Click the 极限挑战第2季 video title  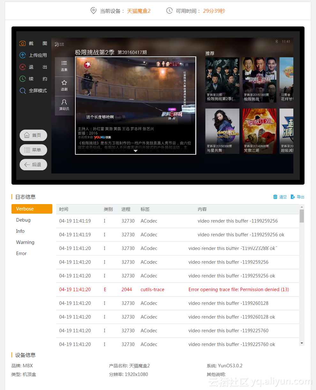tap(94, 52)
